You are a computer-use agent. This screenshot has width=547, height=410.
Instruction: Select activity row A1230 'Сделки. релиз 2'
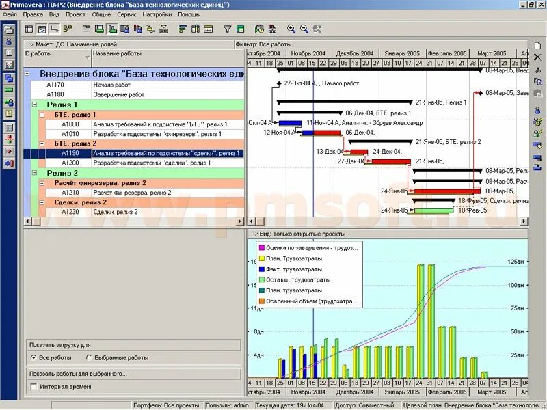click(144, 212)
